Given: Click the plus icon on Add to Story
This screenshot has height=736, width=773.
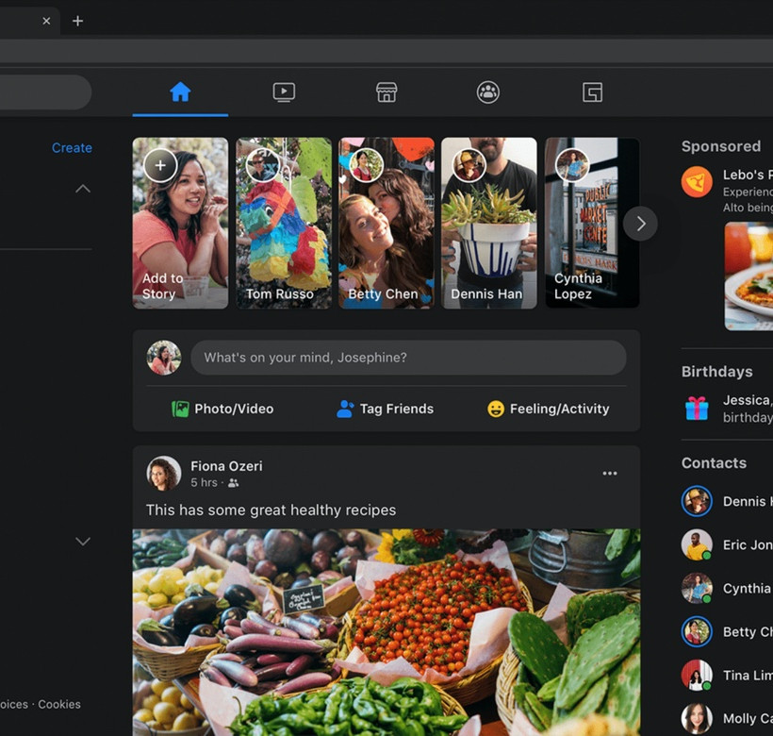Looking at the screenshot, I should click(160, 165).
